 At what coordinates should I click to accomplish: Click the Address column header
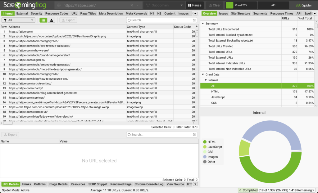(67, 27)
